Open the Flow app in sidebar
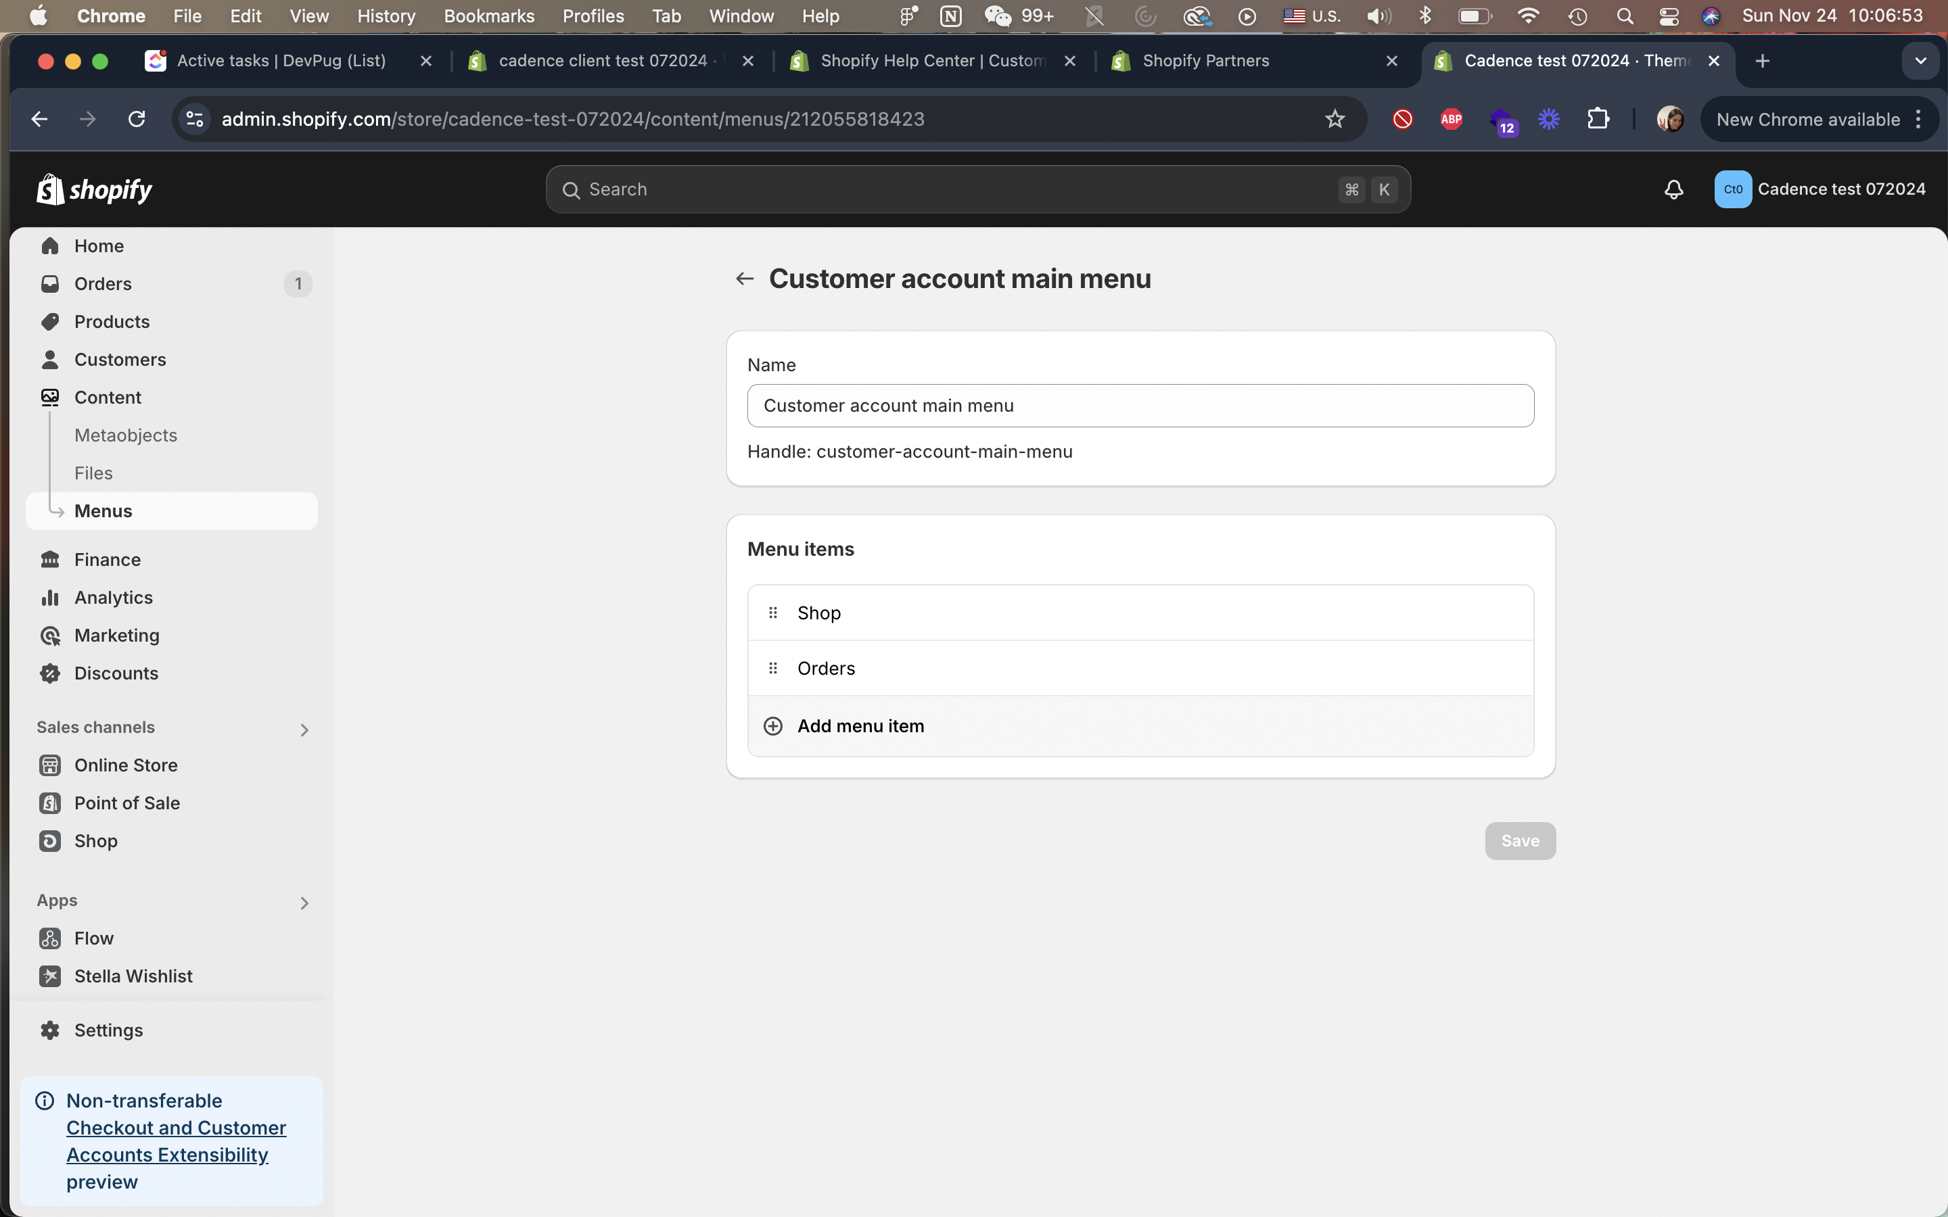Image resolution: width=1948 pixels, height=1217 pixels. pyautogui.click(x=93, y=938)
